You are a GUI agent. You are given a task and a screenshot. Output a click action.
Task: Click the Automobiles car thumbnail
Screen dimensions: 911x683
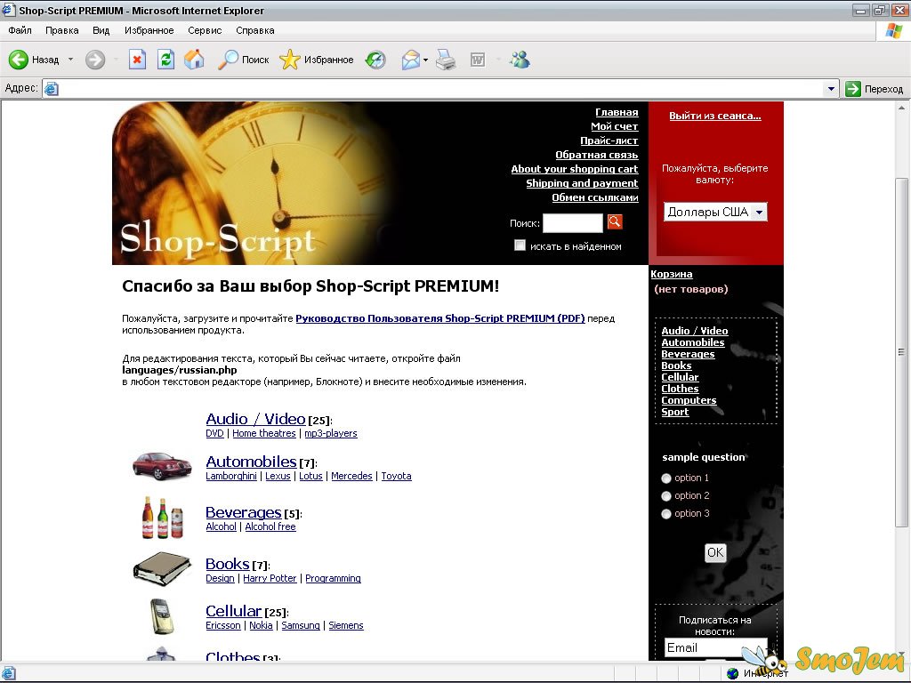(162, 465)
